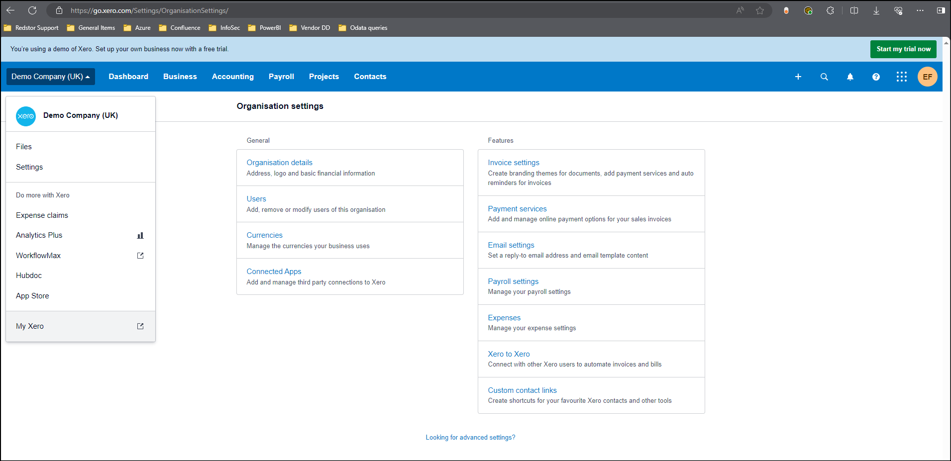The width and height of the screenshot is (951, 461).
Task: Open Custom contact links
Action: (x=523, y=390)
